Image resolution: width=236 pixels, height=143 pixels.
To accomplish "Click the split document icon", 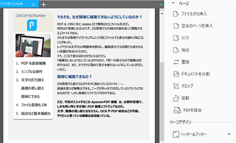I will point(176,74).
